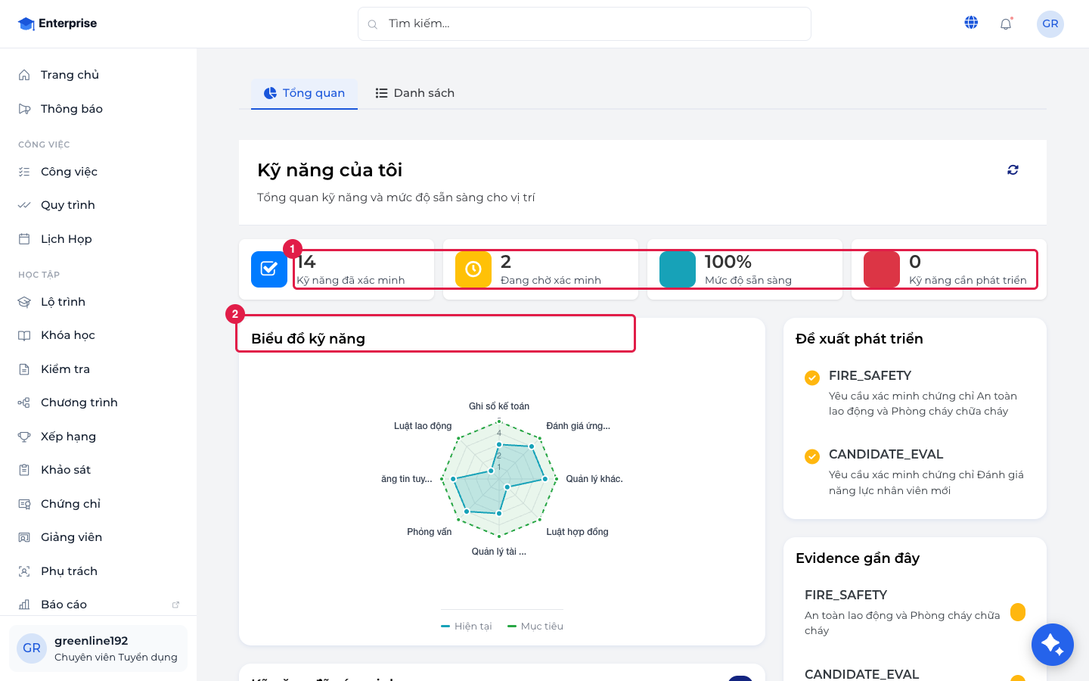
Task: Switch to the Danh sách tab
Action: 415,93
